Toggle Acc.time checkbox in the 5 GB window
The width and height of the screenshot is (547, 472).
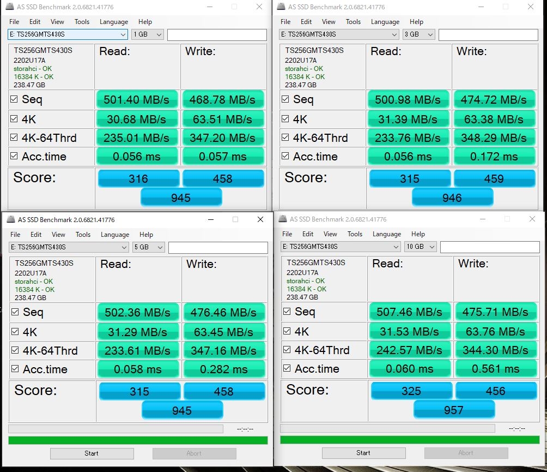tap(15, 368)
